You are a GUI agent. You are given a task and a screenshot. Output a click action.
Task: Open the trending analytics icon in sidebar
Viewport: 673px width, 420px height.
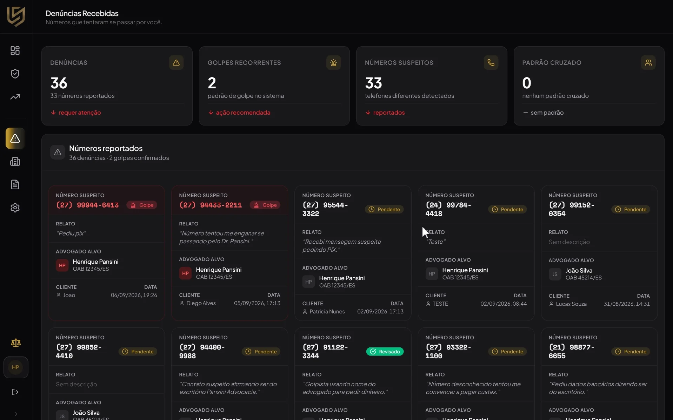15,97
